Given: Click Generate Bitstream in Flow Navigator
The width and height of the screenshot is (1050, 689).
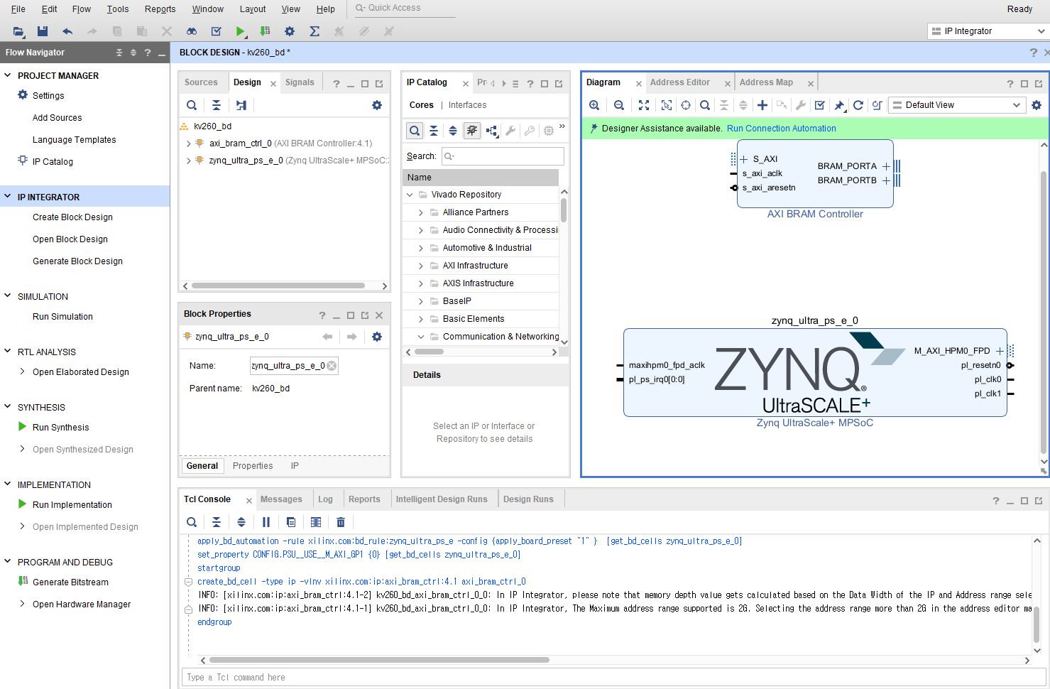Looking at the screenshot, I should [71, 582].
